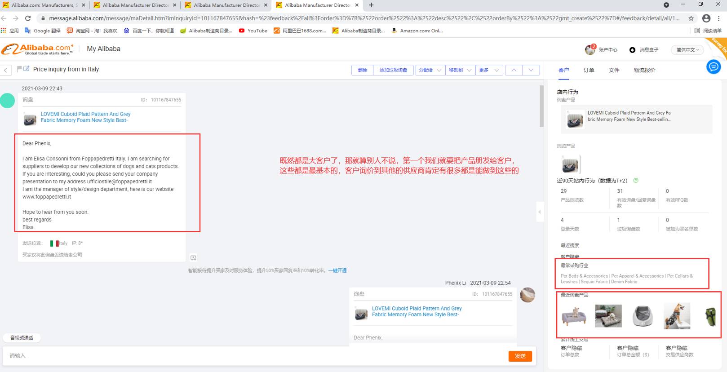Expand the 分配给 dropdown

pyautogui.click(x=430, y=70)
